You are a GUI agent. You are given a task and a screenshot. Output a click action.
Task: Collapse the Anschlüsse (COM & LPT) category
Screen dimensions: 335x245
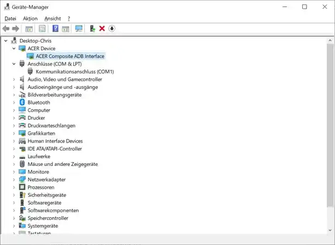pos(14,64)
